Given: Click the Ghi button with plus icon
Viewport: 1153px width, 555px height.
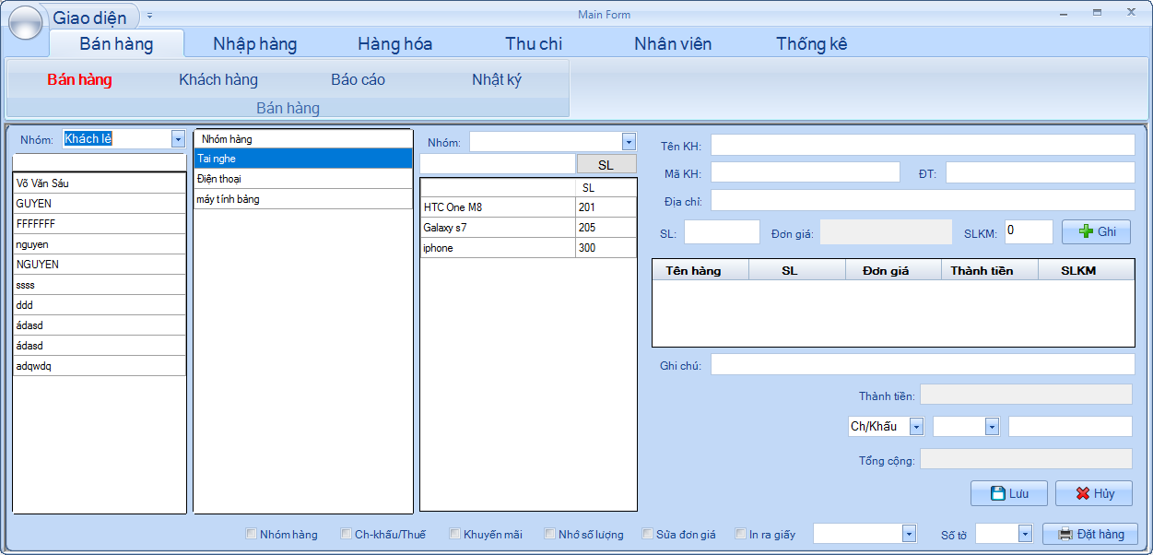Looking at the screenshot, I should pos(1096,231).
